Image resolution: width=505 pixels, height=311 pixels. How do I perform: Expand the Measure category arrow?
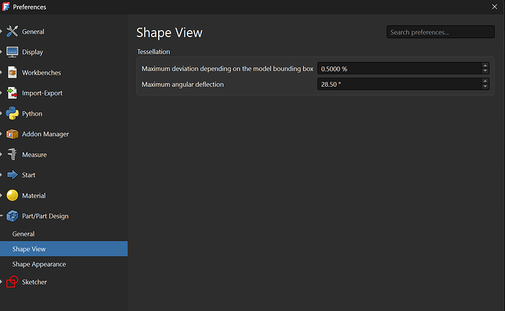[x=1, y=155]
